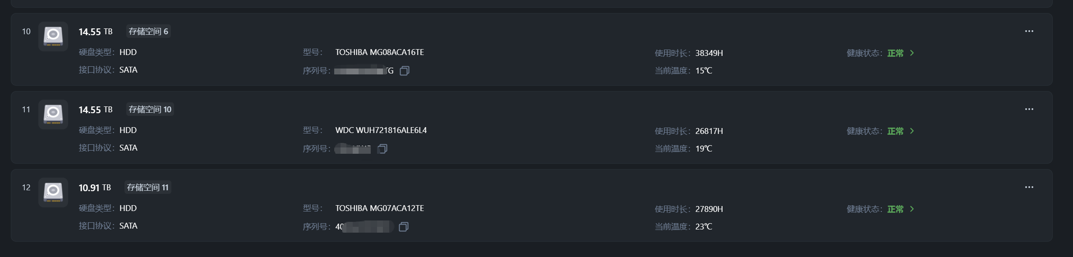Click the 存储空间 6 tag
1073x257 pixels.
click(148, 32)
